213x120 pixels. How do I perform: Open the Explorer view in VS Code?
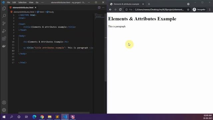(4, 8)
